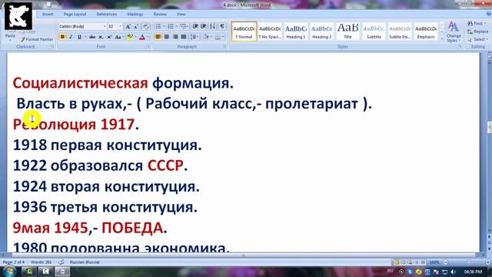Screen dimensions: 492x277
Task: Click Format Painter
Action: [36, 39]
